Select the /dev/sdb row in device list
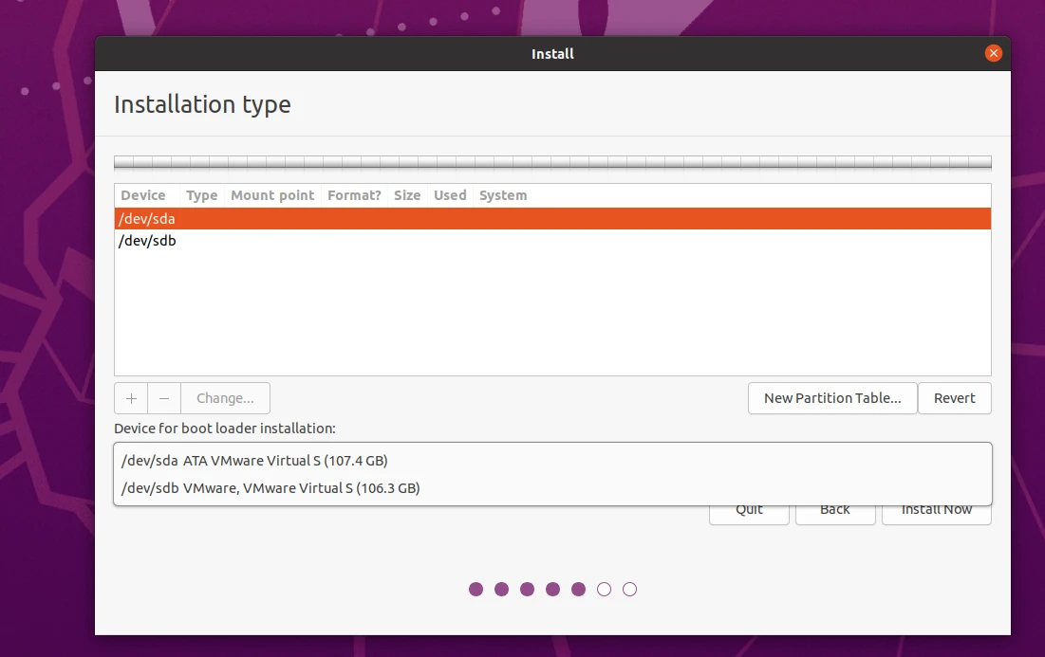Viewport: 1045px width, 657px height. pos(551,241)
